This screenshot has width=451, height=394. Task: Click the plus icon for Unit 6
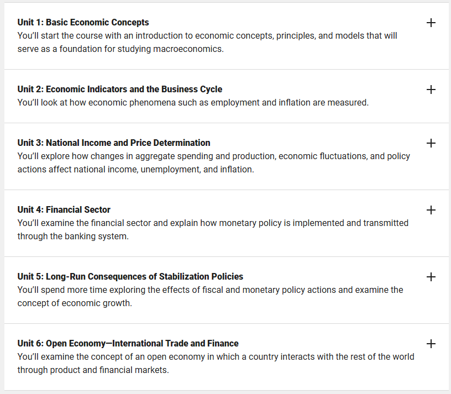(431, 344)
